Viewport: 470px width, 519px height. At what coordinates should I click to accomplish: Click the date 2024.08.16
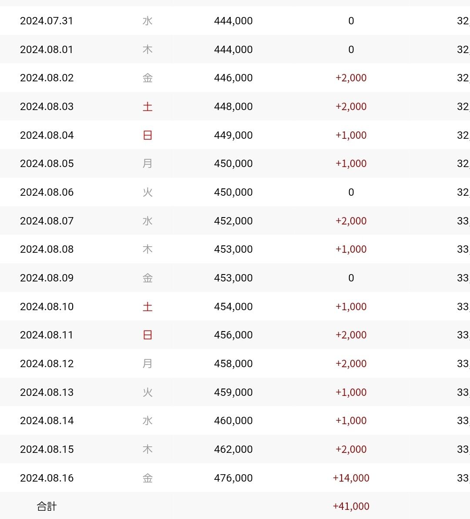(47, 478)
